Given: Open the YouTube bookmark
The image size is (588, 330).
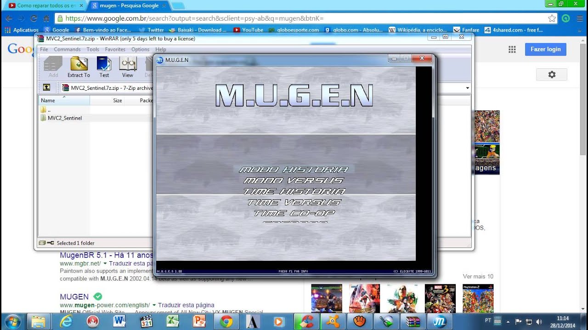Looking at the screenshot, I should tap(249, 30).
